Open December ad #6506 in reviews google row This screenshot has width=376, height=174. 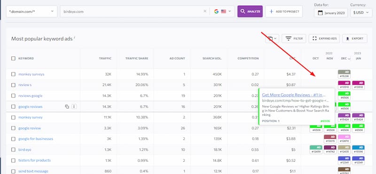[x=344, y=95]
